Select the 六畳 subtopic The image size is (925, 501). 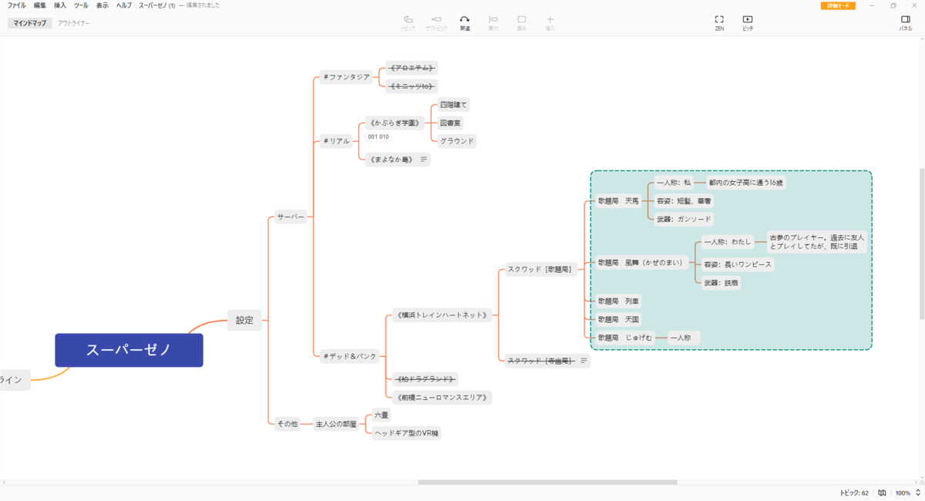click(382, 415)
